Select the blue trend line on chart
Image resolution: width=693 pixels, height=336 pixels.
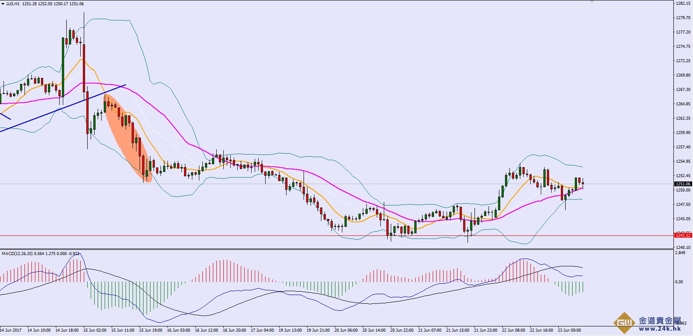pyautogui.click(x=63, y=108)
